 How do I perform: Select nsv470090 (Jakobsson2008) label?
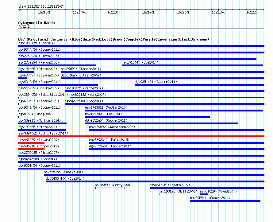pyautogui.click(x=112, y=127)
